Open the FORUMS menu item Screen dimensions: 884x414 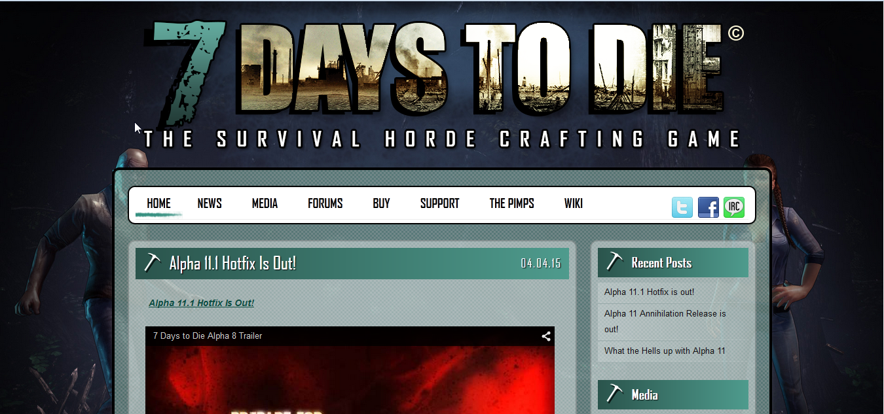coord(325,203)
